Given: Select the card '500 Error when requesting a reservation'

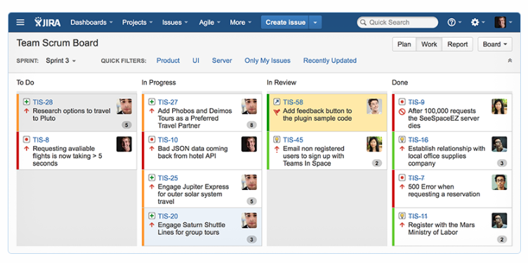Looking at the screenshot, I should 452,189.
